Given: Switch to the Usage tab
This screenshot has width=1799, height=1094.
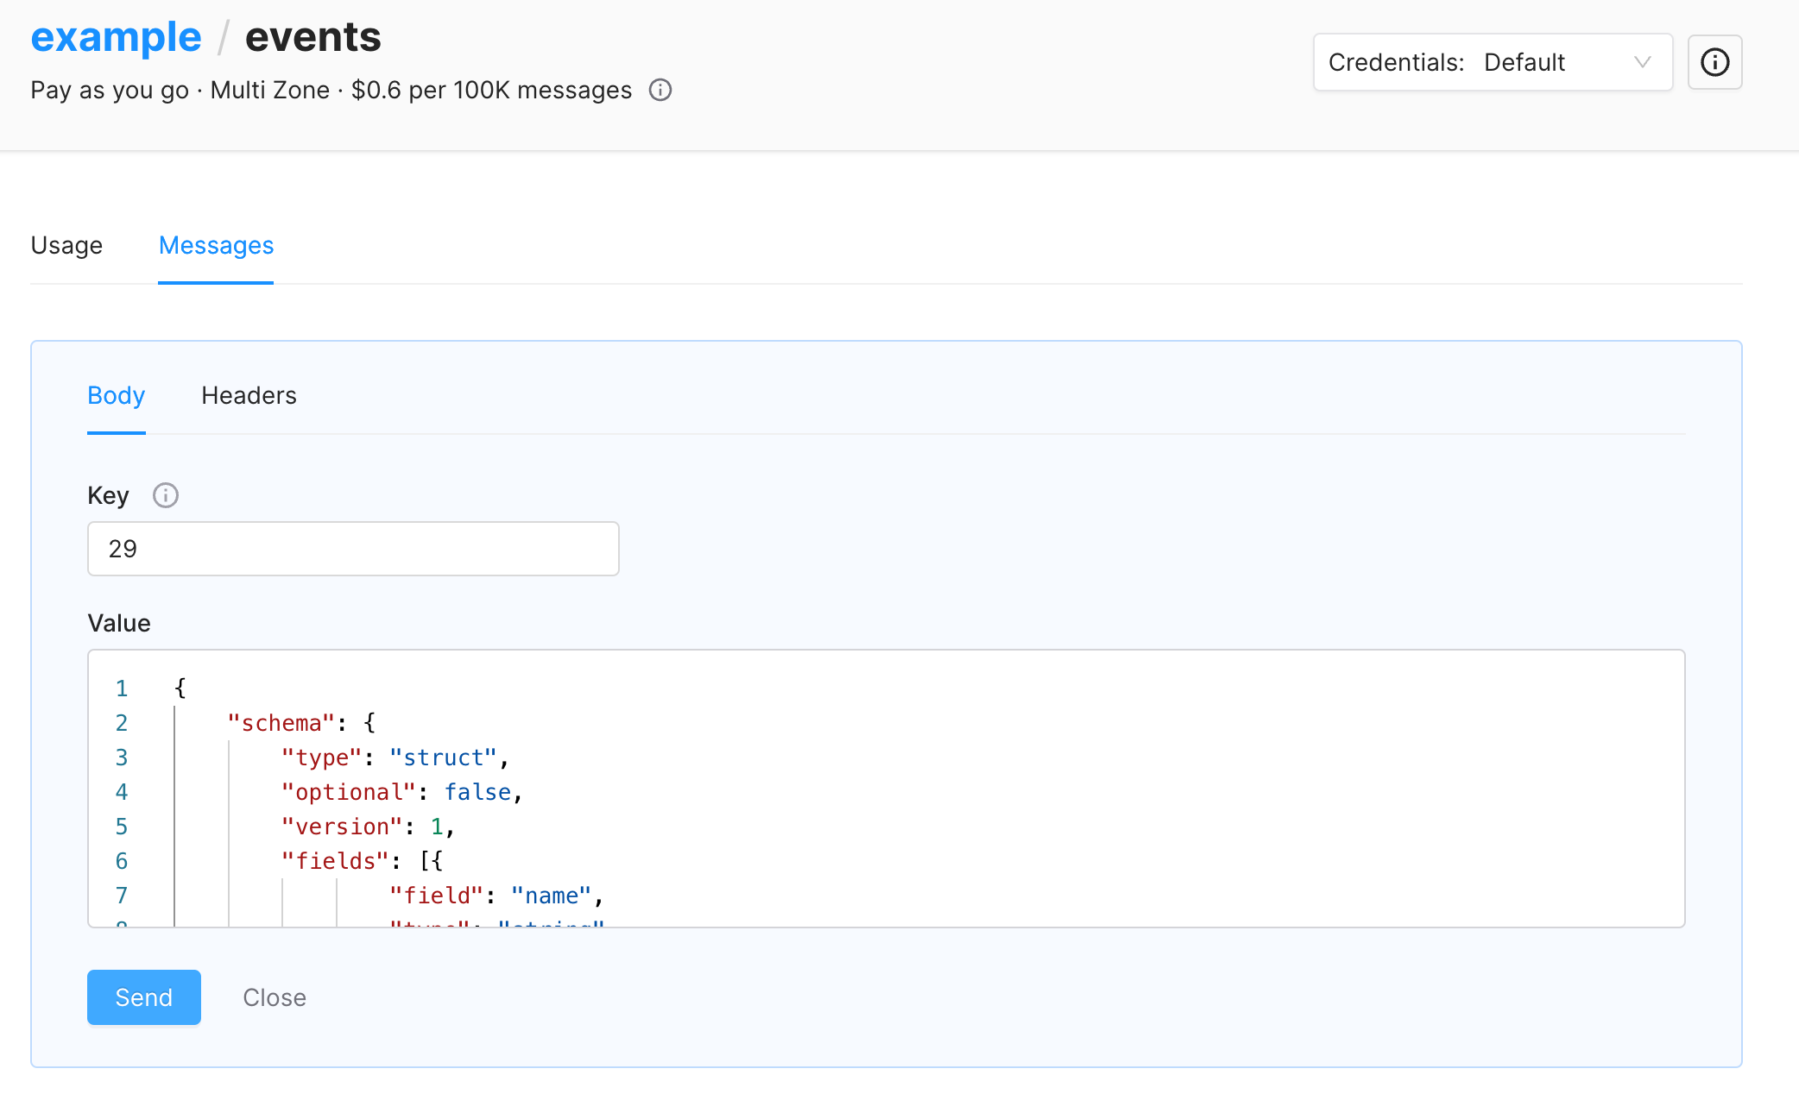Looking at the screenshot, I should click(66, 246).
